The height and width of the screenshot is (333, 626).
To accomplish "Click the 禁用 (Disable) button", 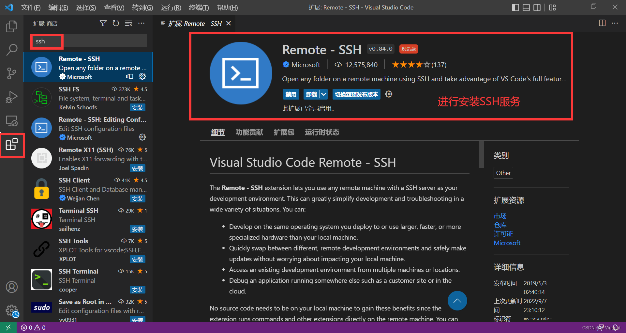I will tap(291, 94).
